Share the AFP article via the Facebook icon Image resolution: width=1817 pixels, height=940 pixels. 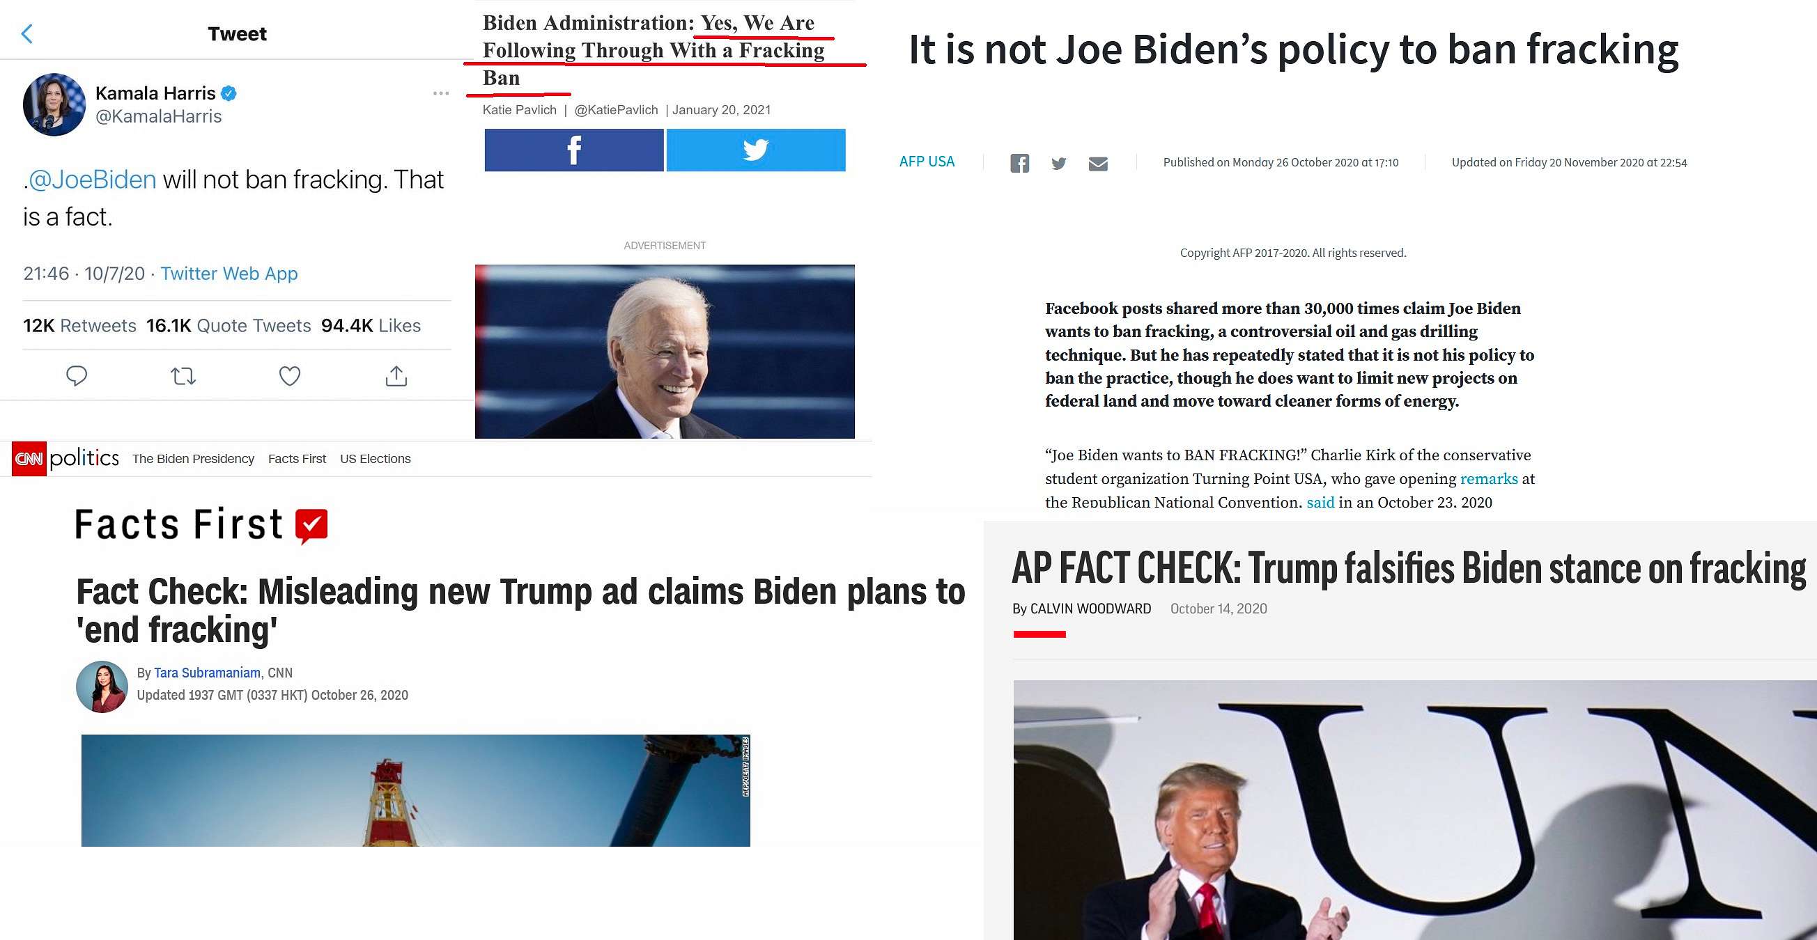click(x=1019, y=164)
